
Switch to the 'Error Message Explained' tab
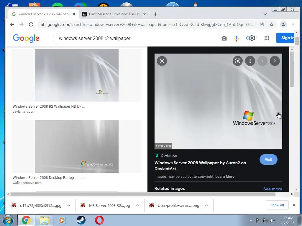click(x=114, y=14)
